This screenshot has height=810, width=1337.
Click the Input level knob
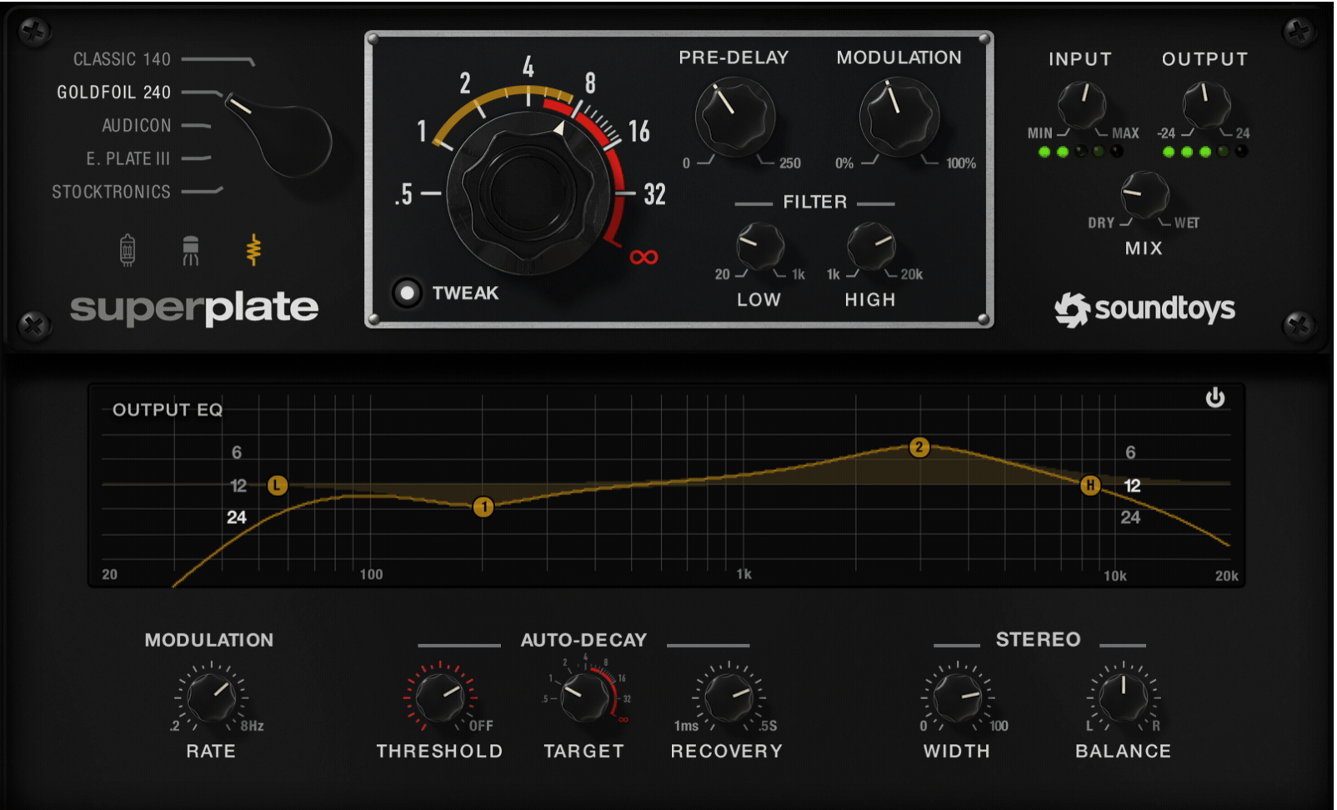point(1081,106)
